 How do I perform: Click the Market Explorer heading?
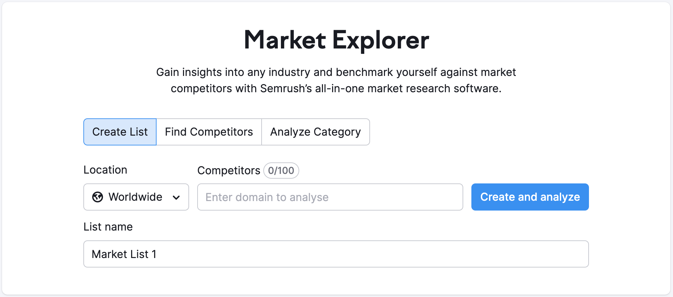click(x=336, y=40)
